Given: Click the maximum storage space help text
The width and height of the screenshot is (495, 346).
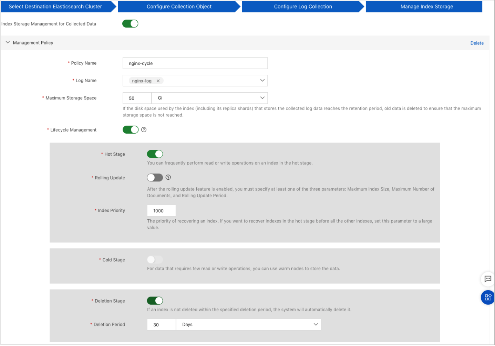Looking at the screenshot, I should 302,112.
